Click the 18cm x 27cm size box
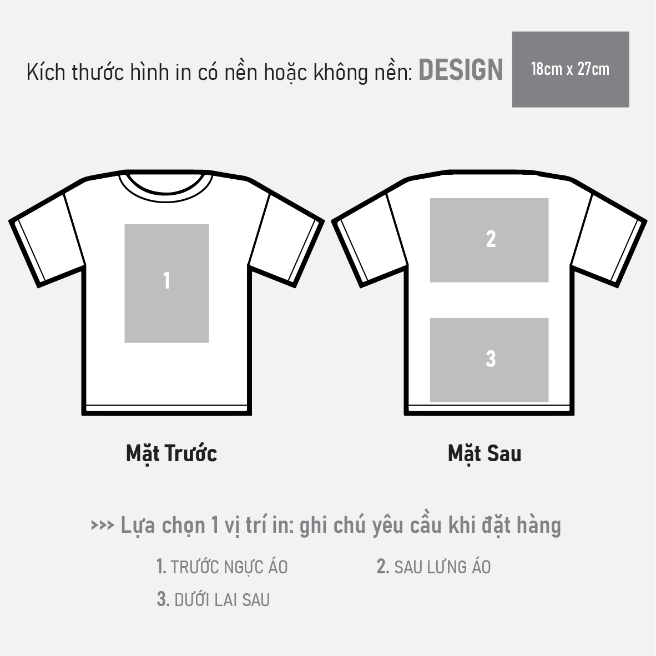This screenshot has width=656, height=656. (570, 69)
